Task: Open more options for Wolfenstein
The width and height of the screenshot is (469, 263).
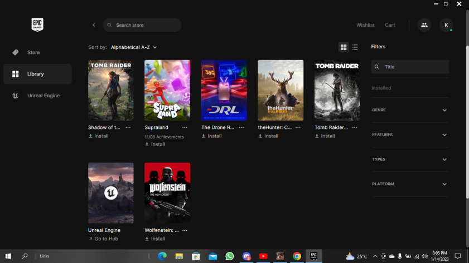Action: tap(185, 230)
